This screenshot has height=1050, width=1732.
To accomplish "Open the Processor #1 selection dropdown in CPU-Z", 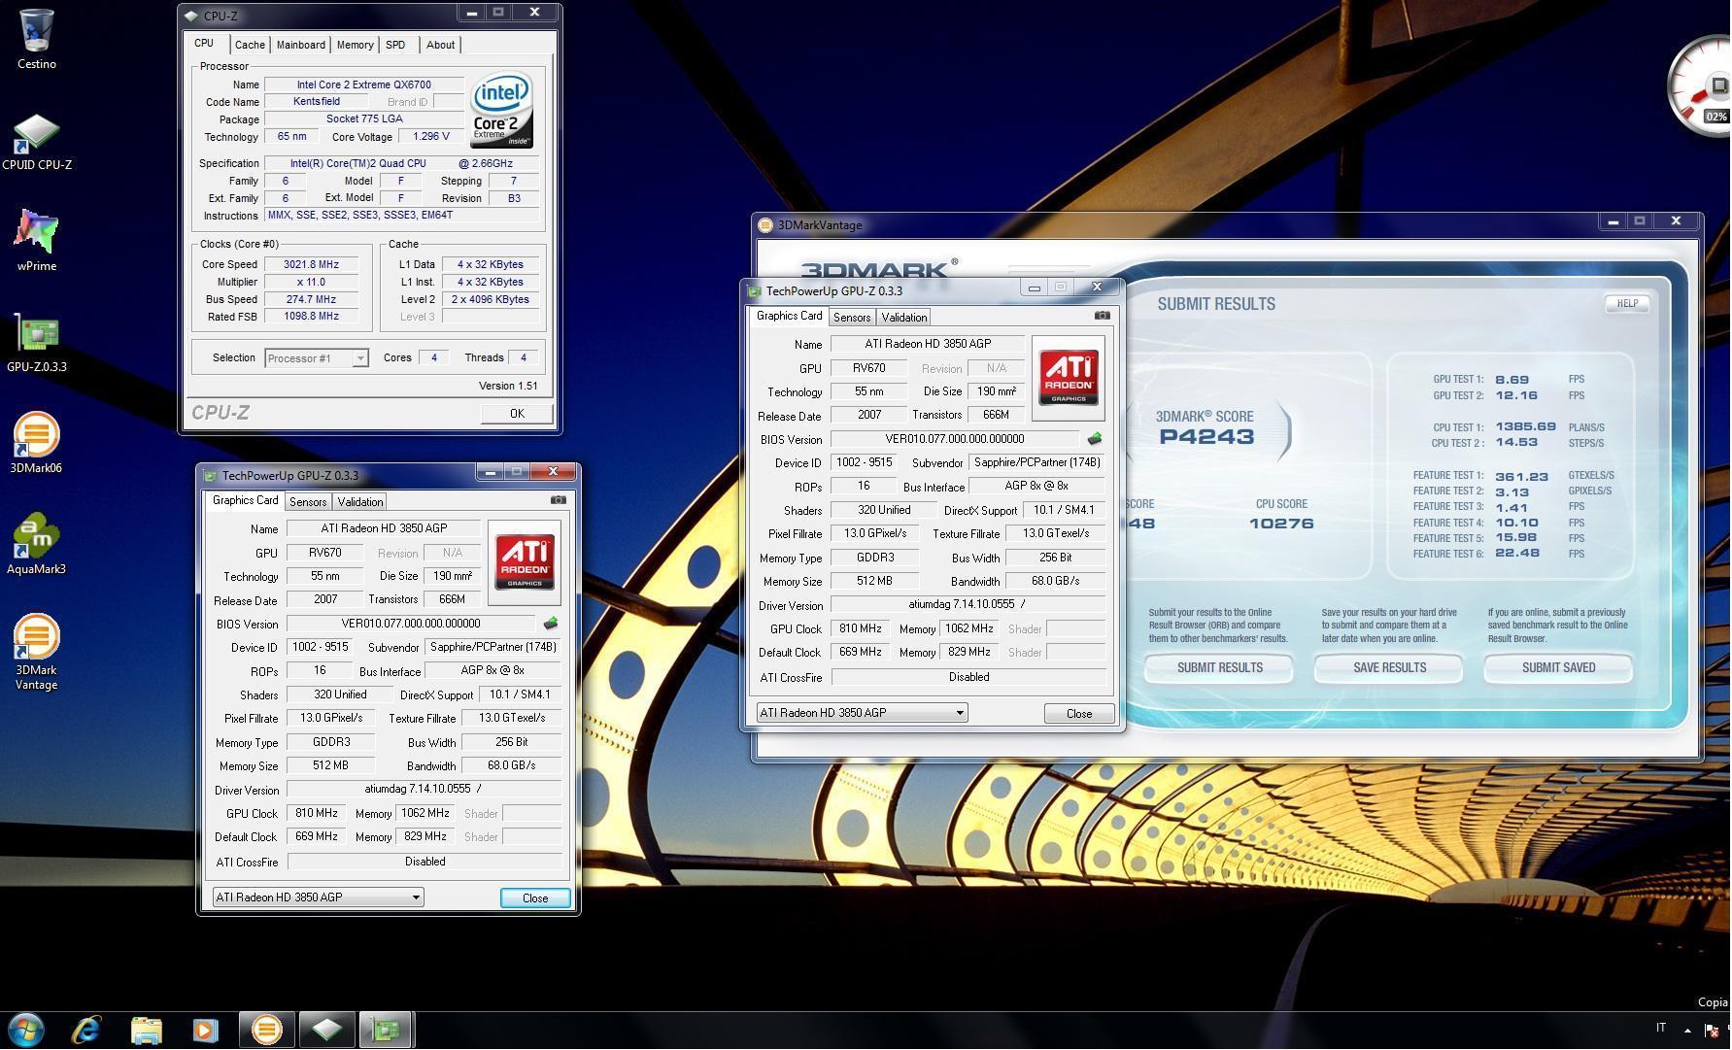I will pos(317,358).
